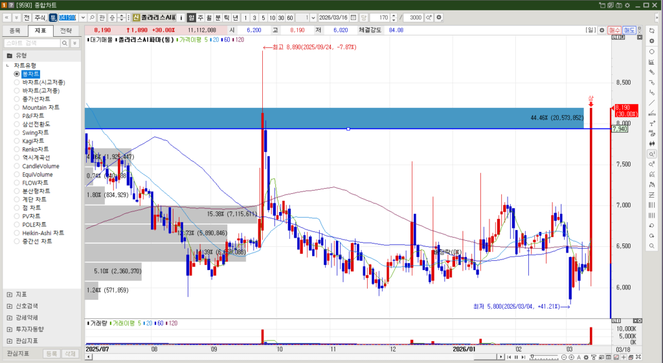This screenshot has width=663, height=363.
Task: Click the chart gear icon next to 매수
Action: coord(602,30)
